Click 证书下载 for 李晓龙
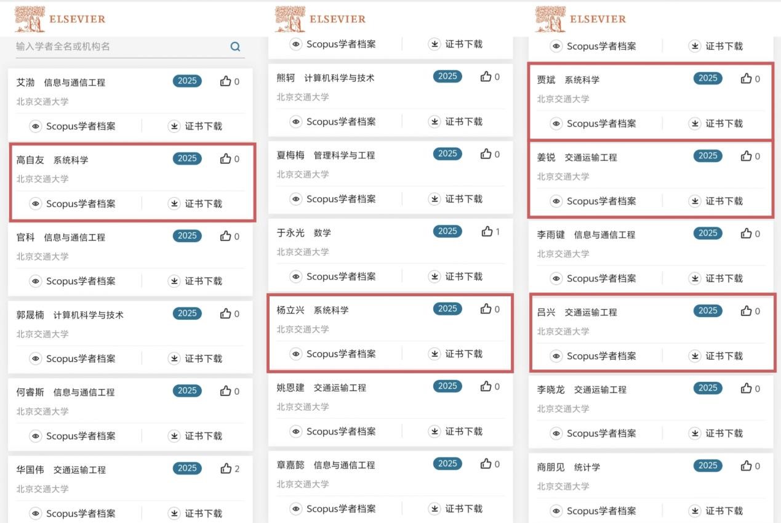Image resolution: width=781 pixels, height=523 pixels. [724, 434]
